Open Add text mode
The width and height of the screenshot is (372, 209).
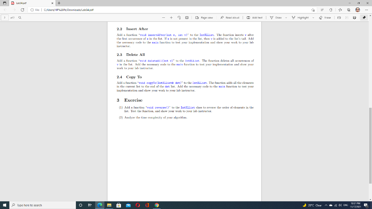[255, 17]
